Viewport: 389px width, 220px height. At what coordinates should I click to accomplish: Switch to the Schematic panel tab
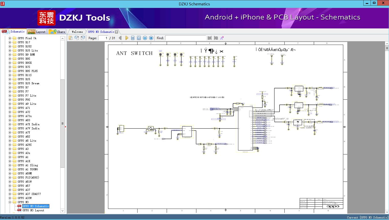point(13,32)
